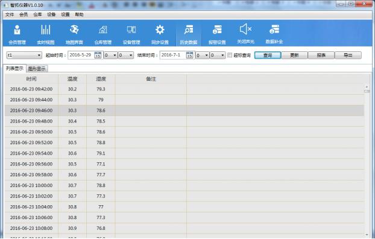The width and height of the screenshot is (375, 239).
Task: Open the 文件 File menu
Action: (x=10, y=14)
